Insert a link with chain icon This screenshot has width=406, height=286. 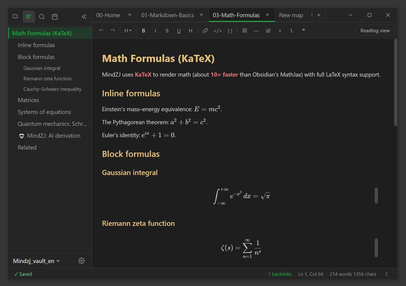[x=205, y=30]
